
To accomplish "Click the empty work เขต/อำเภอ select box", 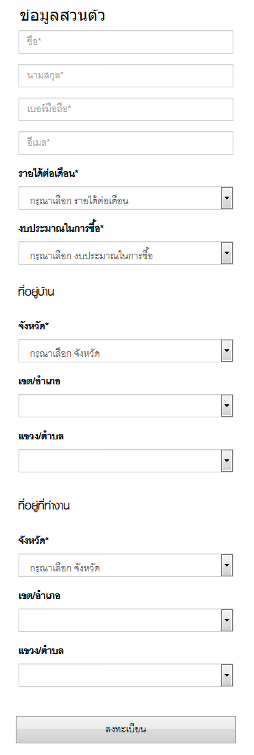I will point(126,620).
